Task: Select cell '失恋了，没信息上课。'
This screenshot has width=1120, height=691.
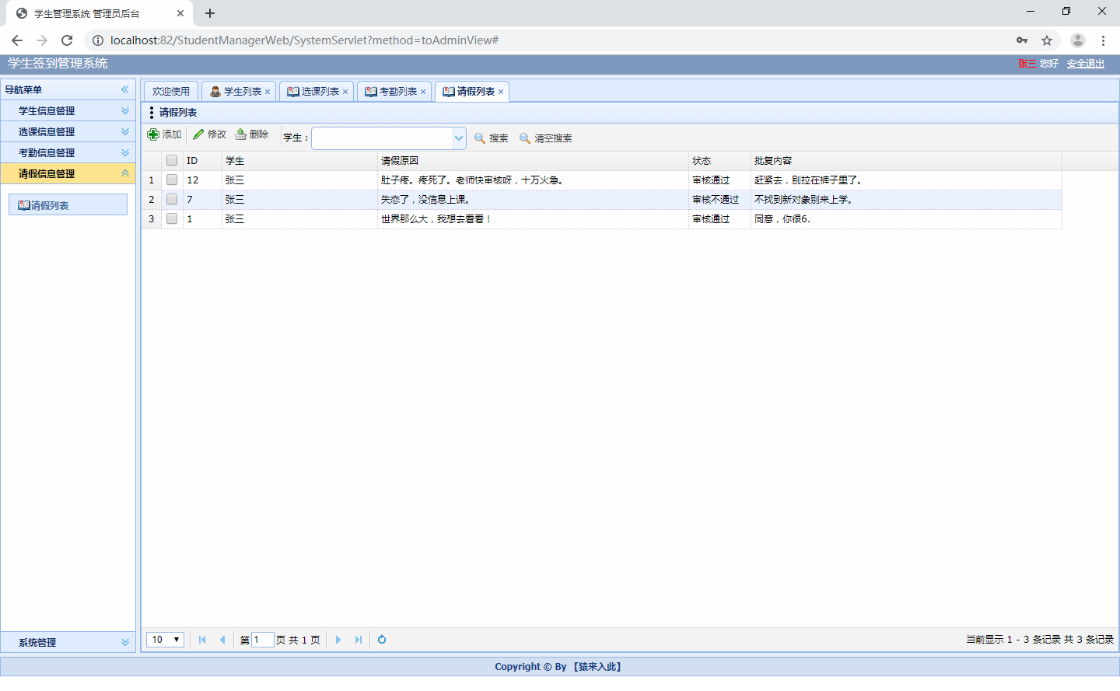Action: [533, 199]
